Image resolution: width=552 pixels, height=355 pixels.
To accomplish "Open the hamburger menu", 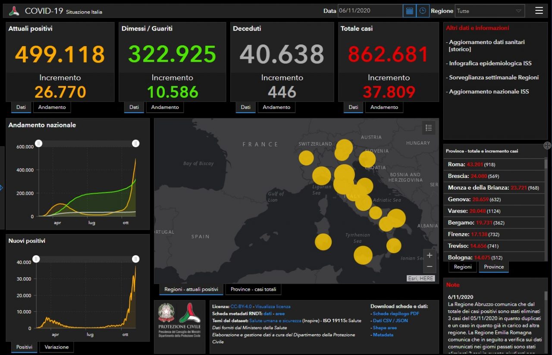I will coord(539,11).
